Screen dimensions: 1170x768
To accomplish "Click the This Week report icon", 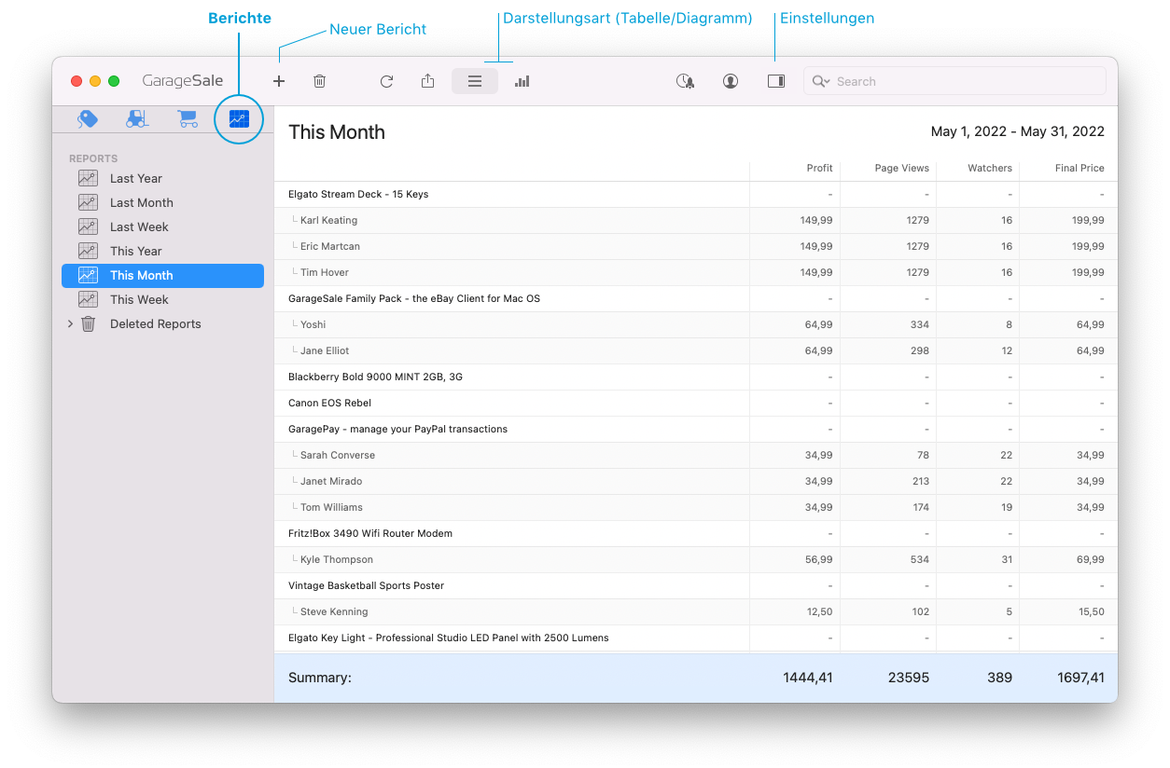I will [x=88, y=299].
